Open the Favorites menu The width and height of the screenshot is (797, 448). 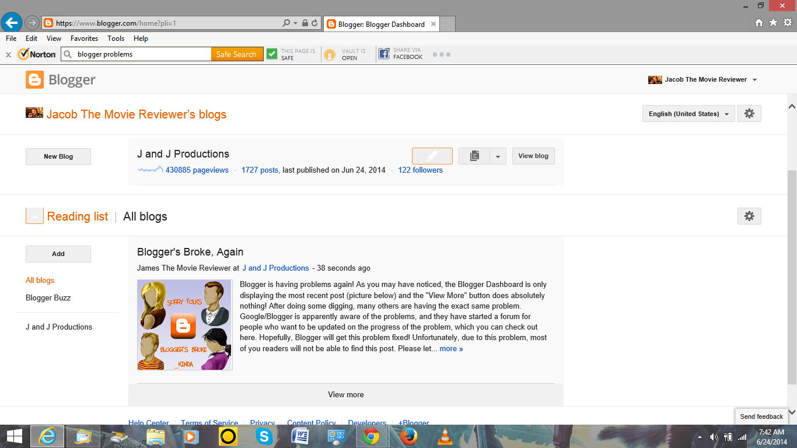tap(85, 38)
